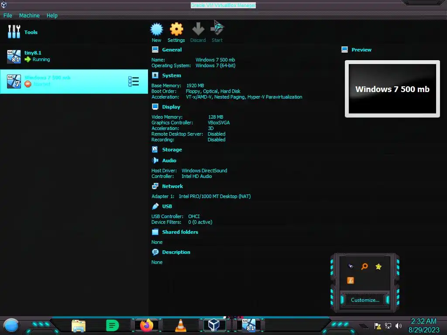The height and width of the screenshot is (335, 447).
Task: Click the Audio section header
Action: pyautogui.click(x=169, y=161)
